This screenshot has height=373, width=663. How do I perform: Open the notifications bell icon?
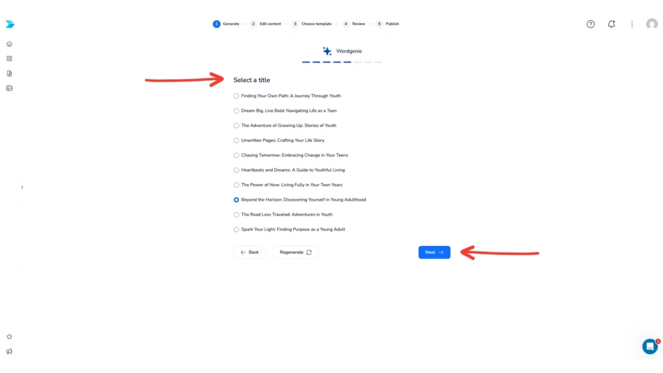[x=611, y=24]
